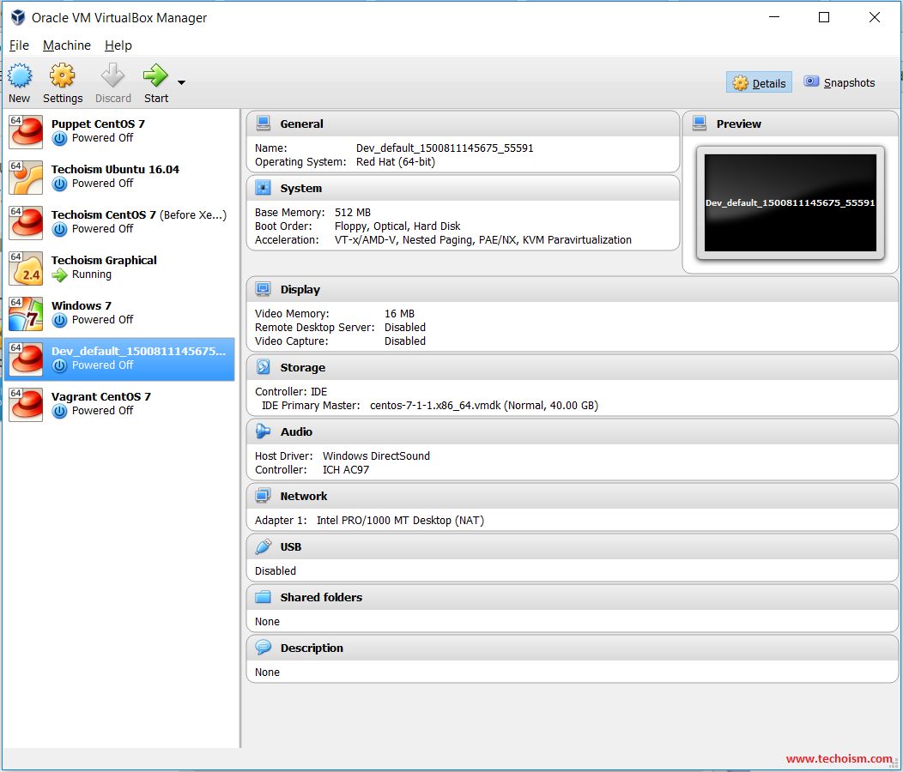Open the System settings heading link
Screen dimensions: 903x772
coord(301,188)
